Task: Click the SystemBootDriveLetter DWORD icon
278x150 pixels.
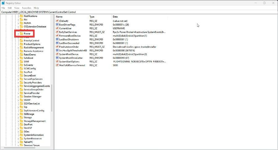Action: (x=57, y=58)
